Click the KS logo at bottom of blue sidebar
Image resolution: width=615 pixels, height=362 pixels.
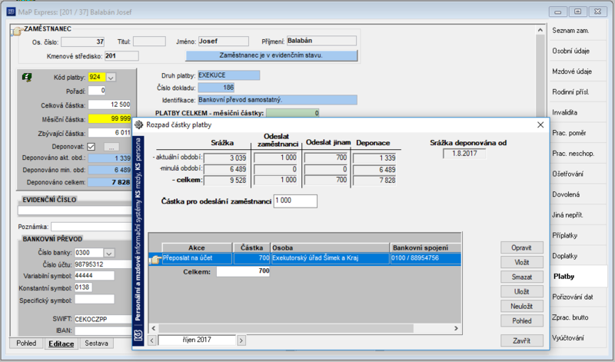pyautogui.click(x=138, y=336)
